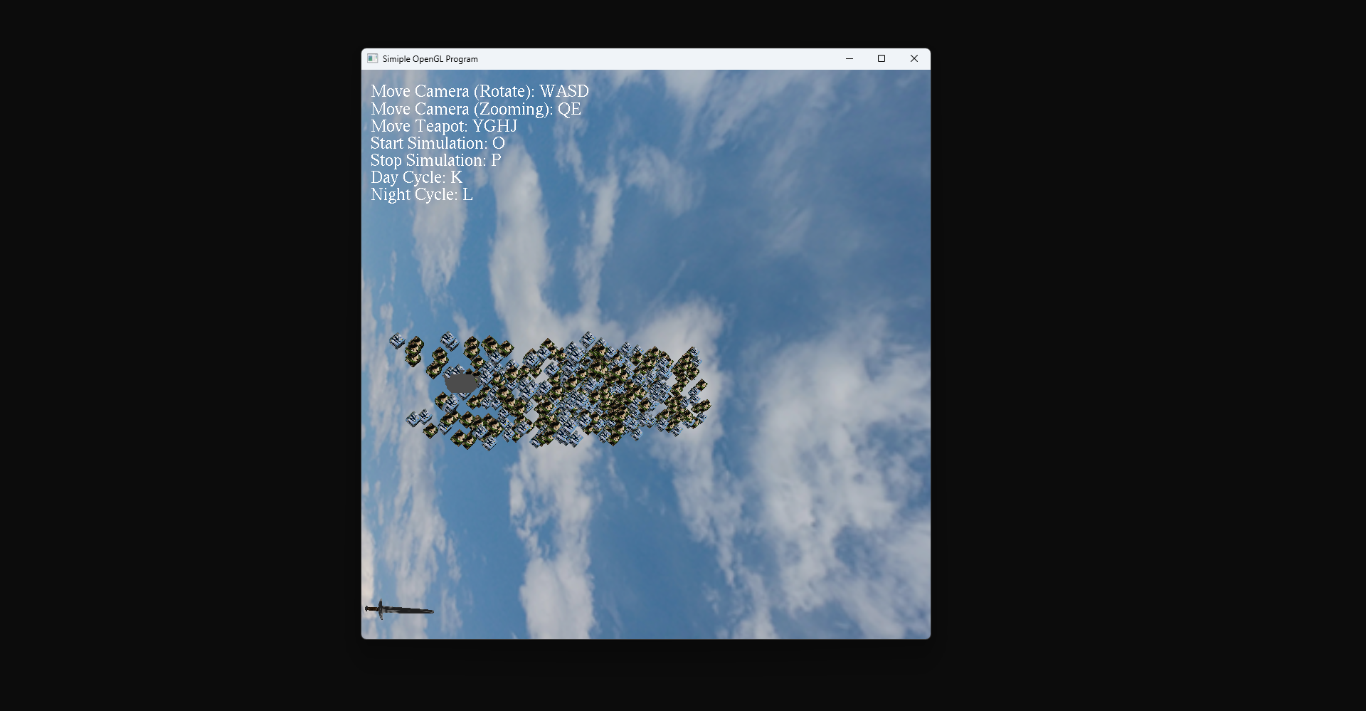
Task: Click the 'Simiple OpenGL Program' window title
Action: [430, 59]
